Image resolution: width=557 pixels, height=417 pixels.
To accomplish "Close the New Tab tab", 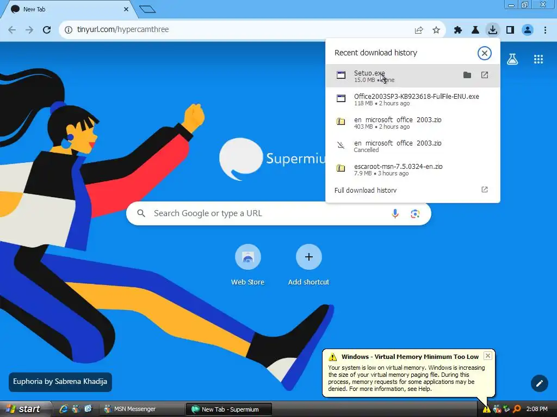I will [x=126, y=10].
